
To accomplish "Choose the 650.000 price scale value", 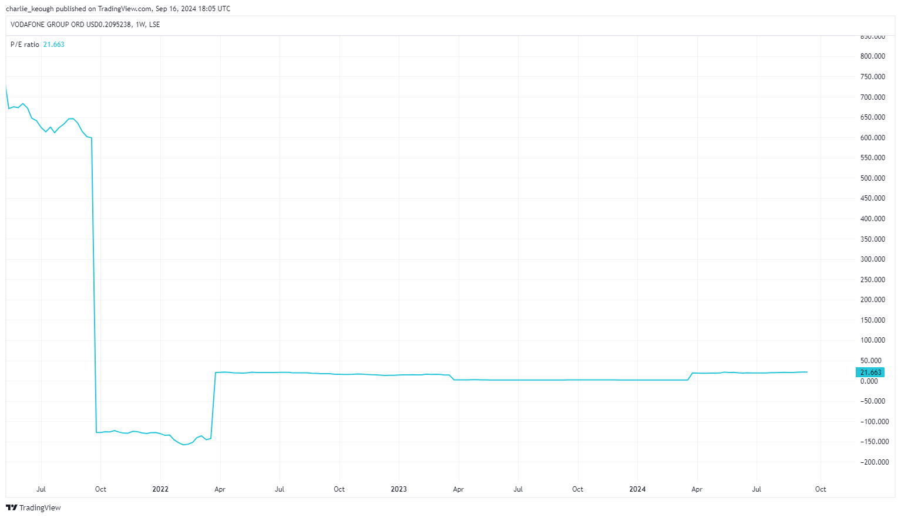I will (x=872, y=117).
